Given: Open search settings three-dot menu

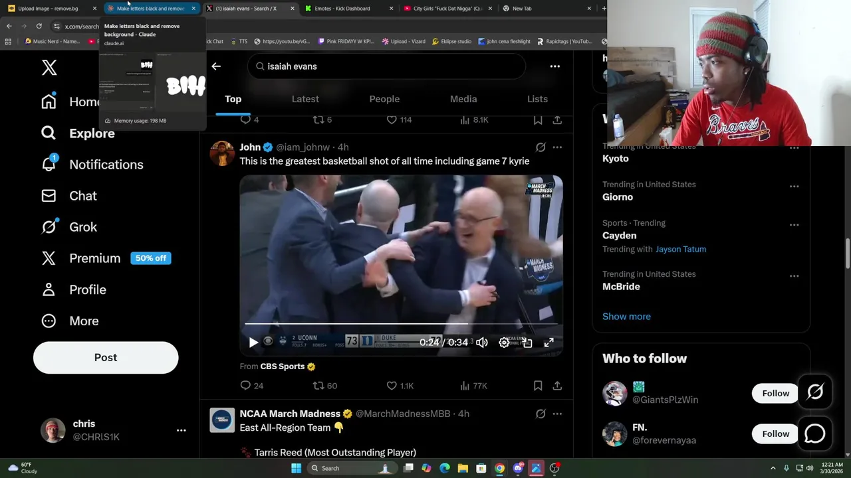Looking at the screenshot, I should click(x=554, y=66).
